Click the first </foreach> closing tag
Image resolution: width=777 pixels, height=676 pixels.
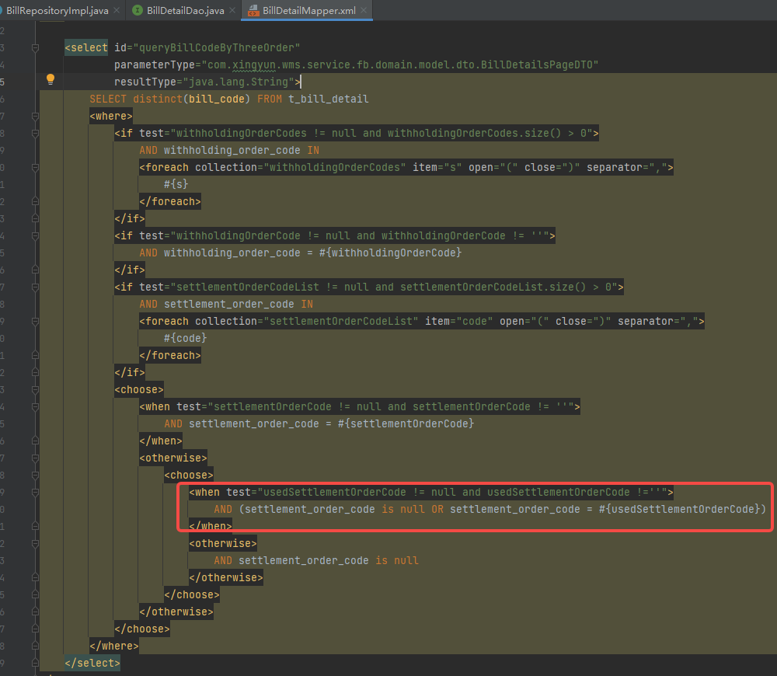(x=170, y=202)
